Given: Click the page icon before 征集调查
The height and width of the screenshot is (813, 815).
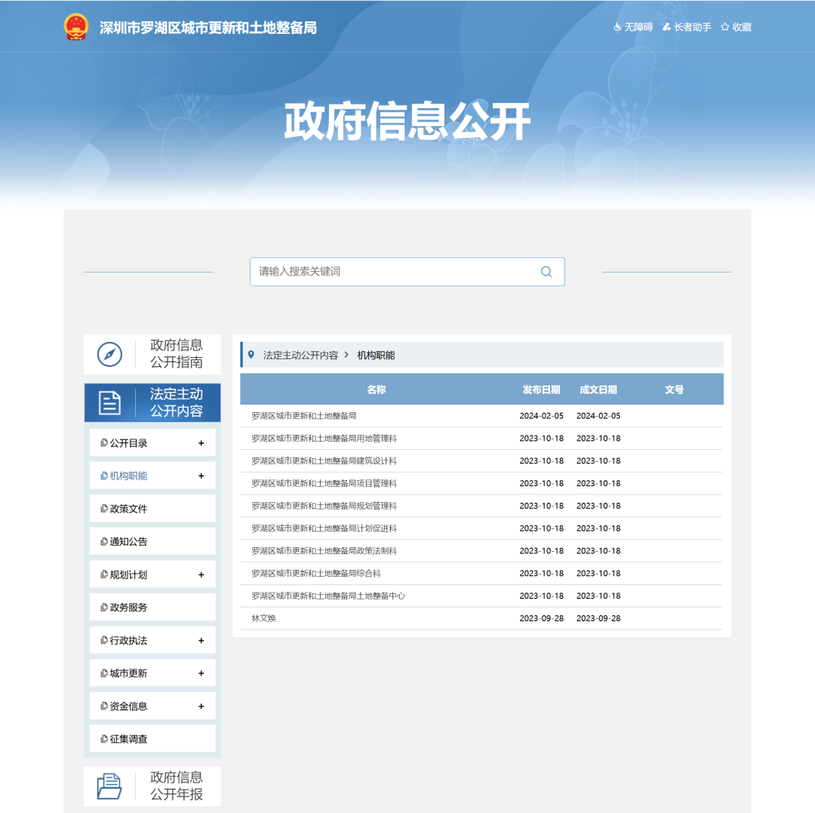Looking at the screenshot, I should 104,739.
